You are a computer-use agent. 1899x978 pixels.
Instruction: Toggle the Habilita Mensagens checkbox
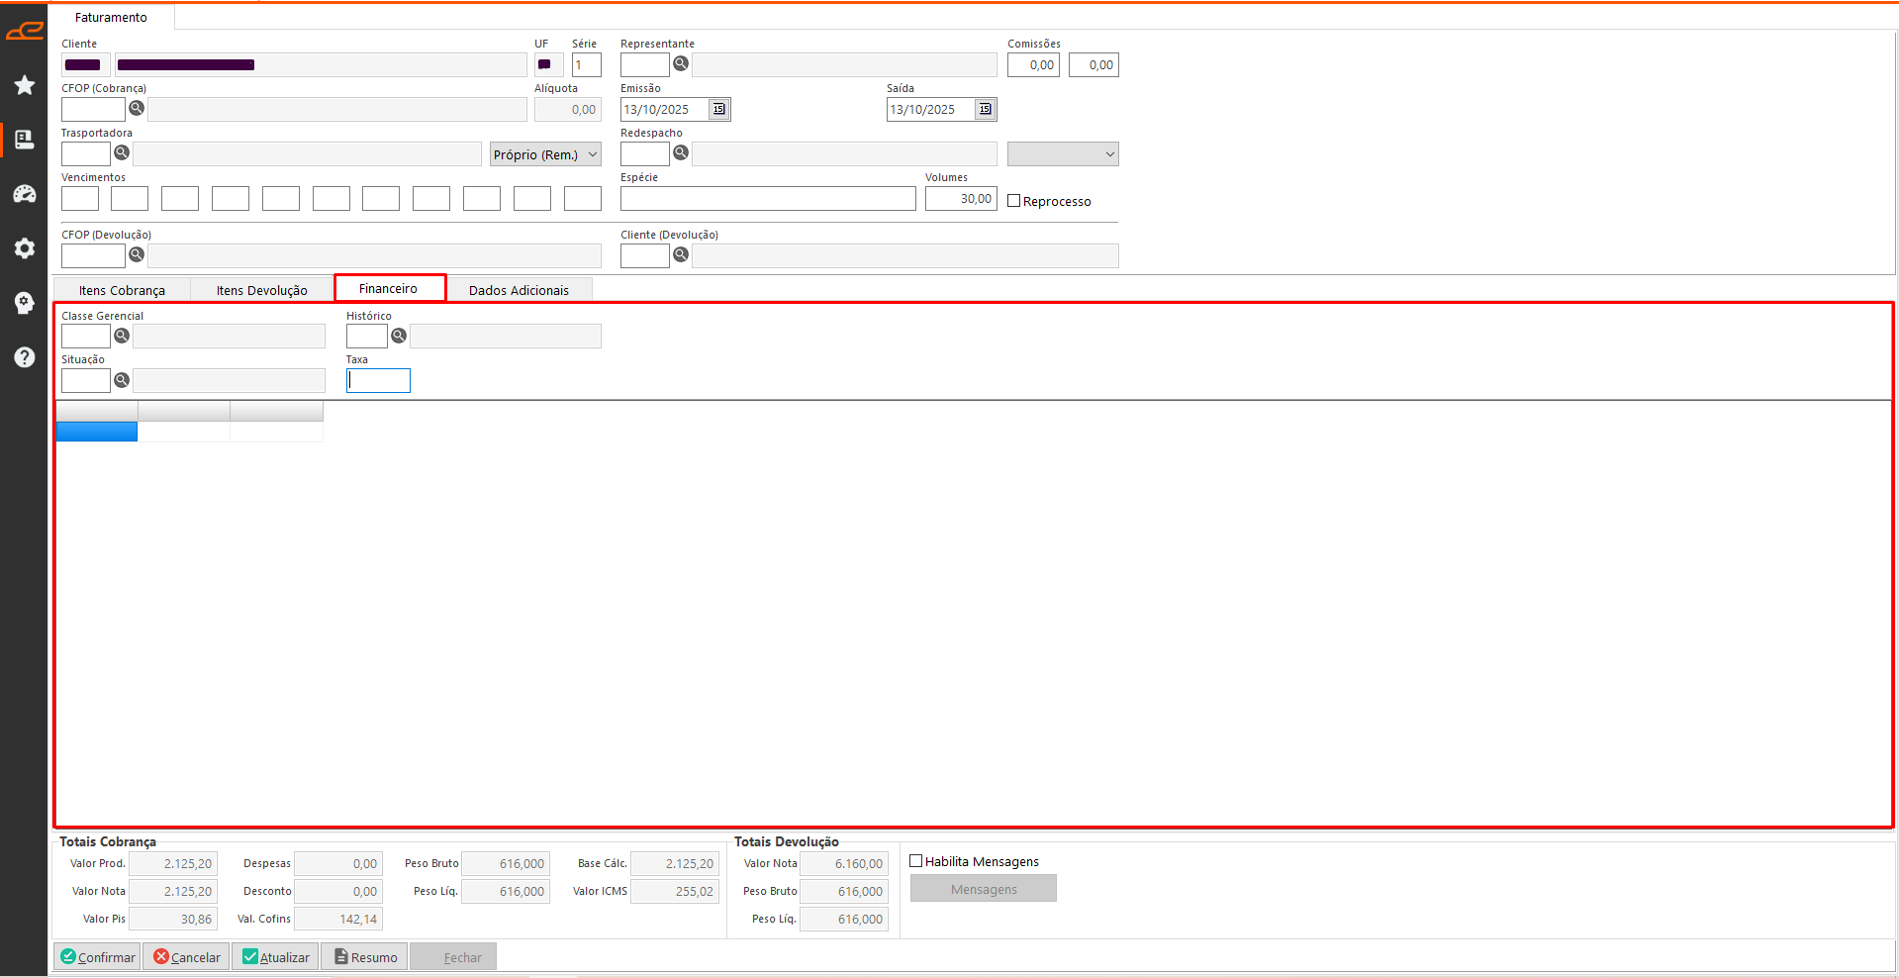916,861
